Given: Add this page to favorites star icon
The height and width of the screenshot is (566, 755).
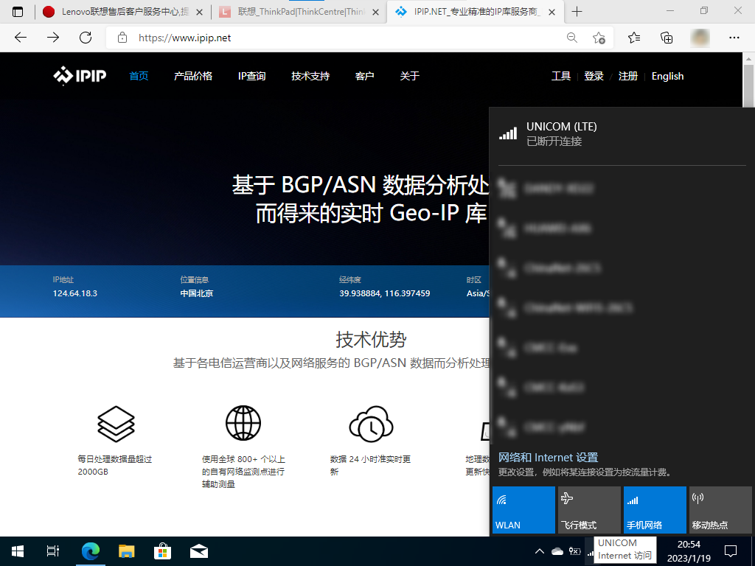Looking at the screenshot, I should (x=599, y=38).
